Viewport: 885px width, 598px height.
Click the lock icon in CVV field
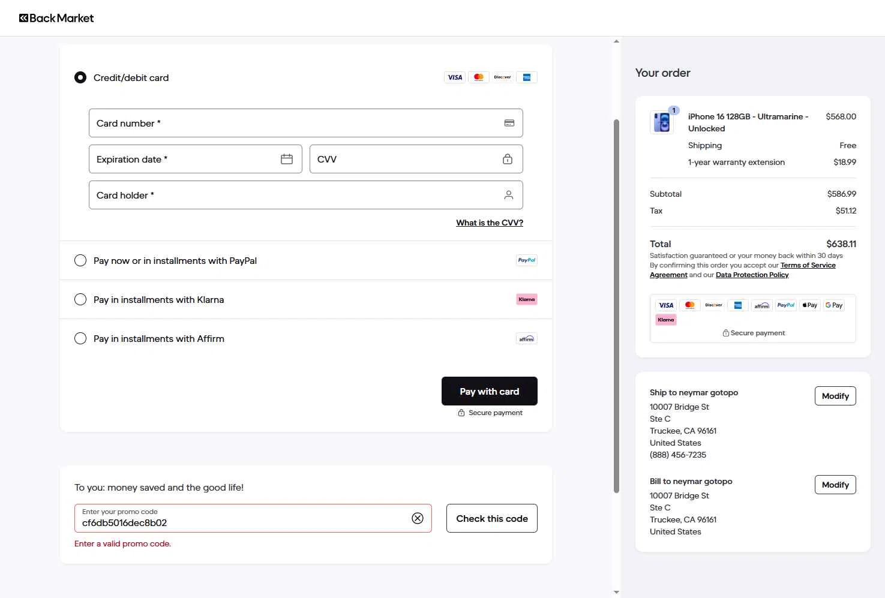508,159
